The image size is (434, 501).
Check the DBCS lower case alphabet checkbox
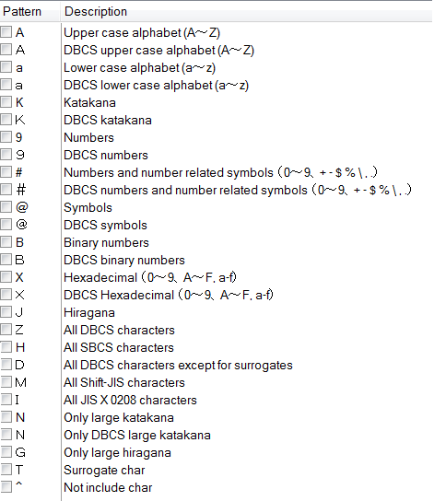click(6, 85)
